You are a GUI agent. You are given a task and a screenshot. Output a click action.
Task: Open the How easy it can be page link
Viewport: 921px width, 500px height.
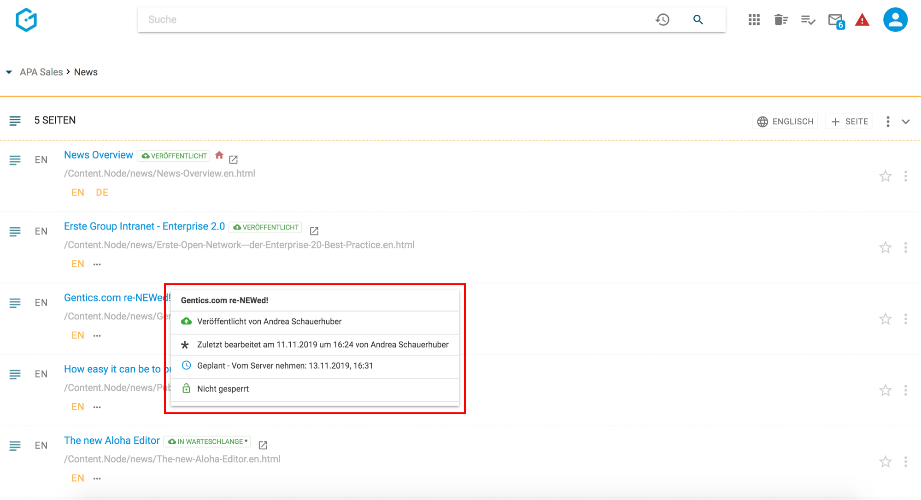pos(117,369)
